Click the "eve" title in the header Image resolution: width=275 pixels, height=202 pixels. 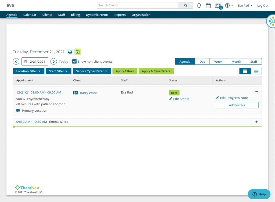[x=10, y=5]
